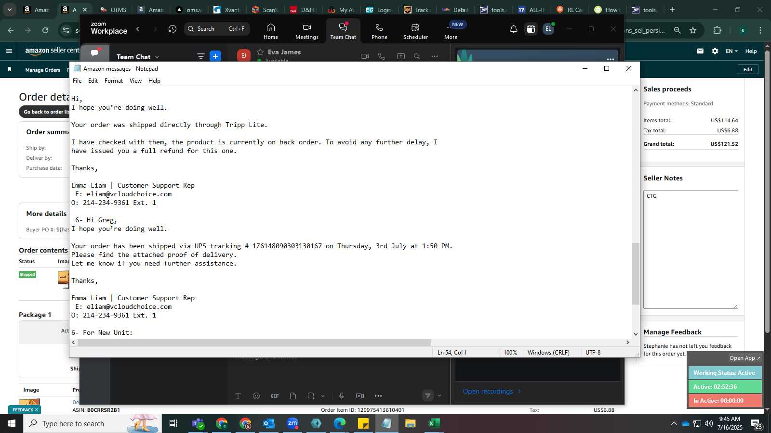
Task: Click the text format icon in composer
Action: (238, 396)
